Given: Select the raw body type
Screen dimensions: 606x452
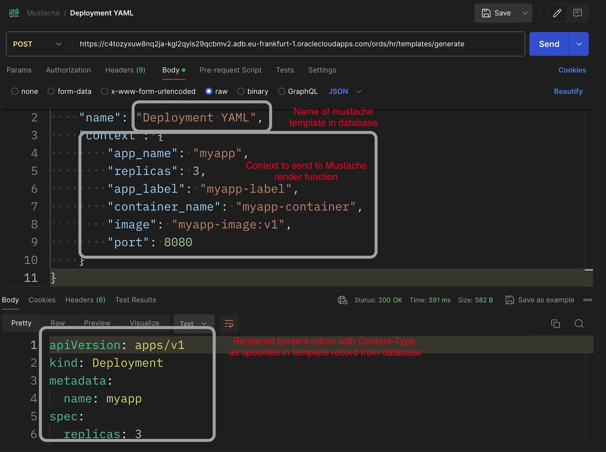Looking at the screenshot, I should 217,91.
